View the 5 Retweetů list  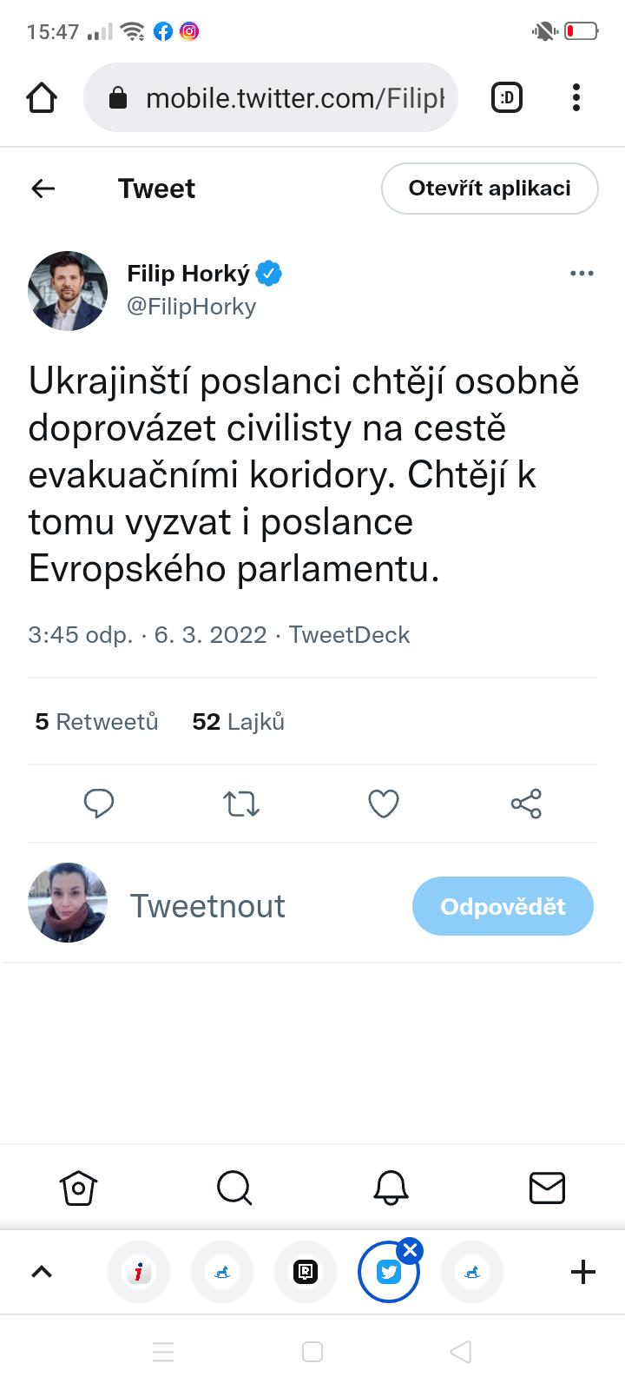click(x=96, y=722)
